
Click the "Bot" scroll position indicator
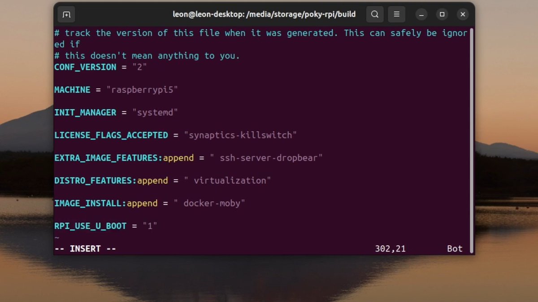455,249
